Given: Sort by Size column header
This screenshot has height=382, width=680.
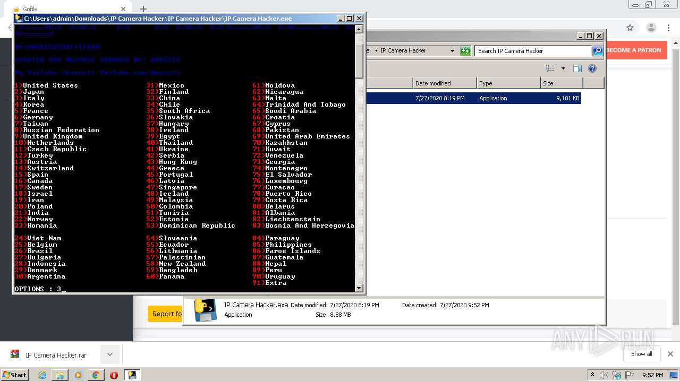Looking at the screenshot, I should coord(562,83).
